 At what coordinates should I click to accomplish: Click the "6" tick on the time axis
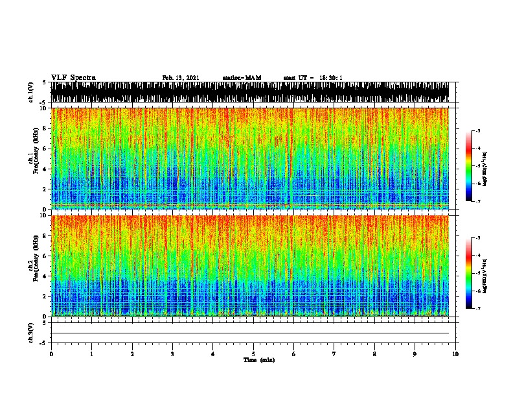[294, 354]
